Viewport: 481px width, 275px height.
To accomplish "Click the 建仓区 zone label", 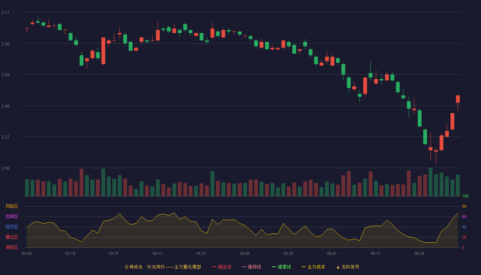I will click(12, 237).
